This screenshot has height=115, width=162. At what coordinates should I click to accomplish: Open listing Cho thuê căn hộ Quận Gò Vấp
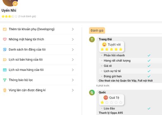[x=126, y=81]
